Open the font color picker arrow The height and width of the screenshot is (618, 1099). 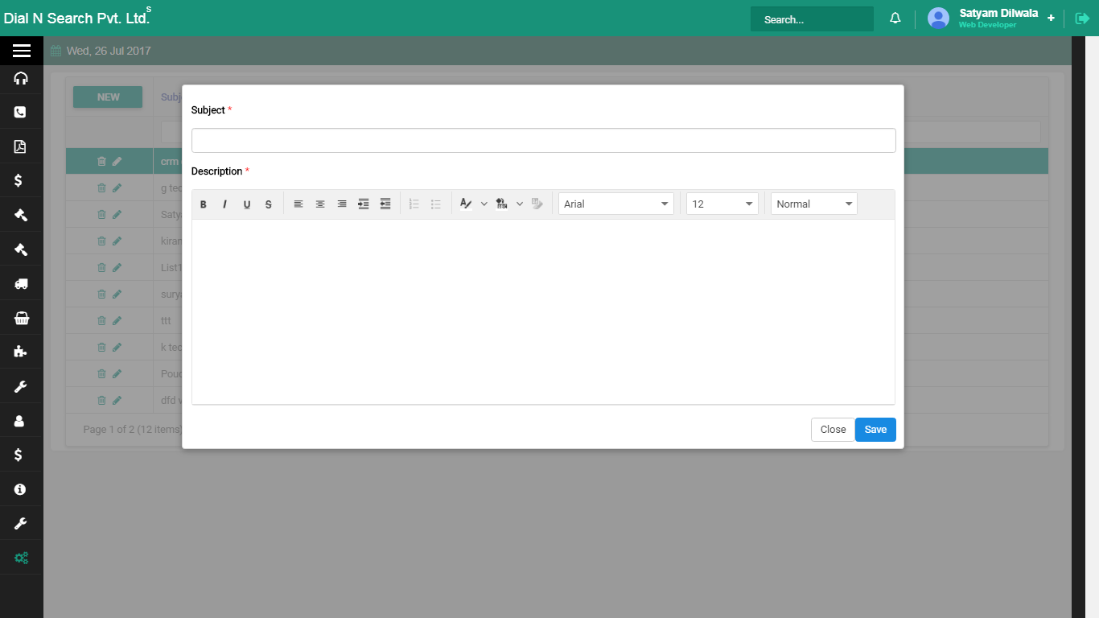(484, 204)
